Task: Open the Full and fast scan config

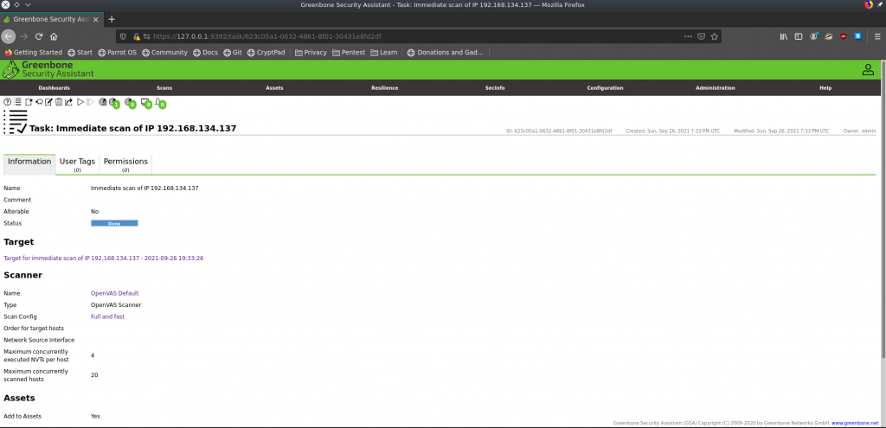Action: click(107, 316)
